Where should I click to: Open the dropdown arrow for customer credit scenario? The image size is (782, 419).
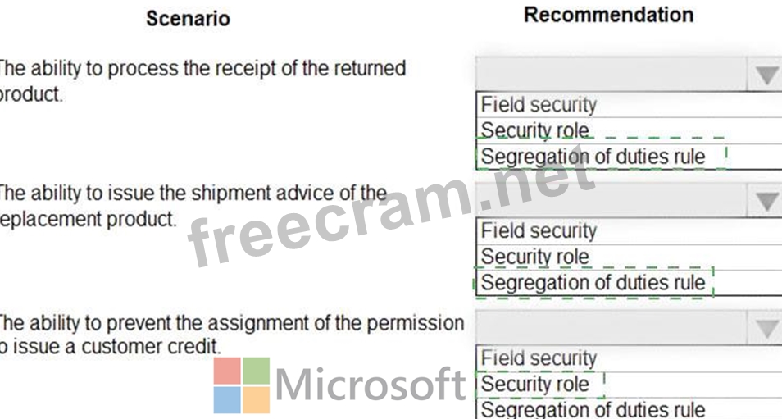766,329
